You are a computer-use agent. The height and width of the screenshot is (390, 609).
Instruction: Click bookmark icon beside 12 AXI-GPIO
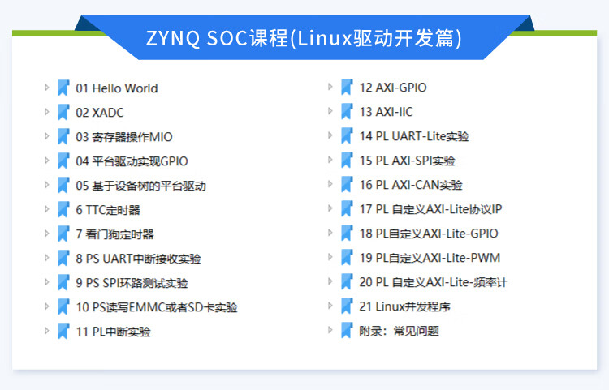click(347, 88)
